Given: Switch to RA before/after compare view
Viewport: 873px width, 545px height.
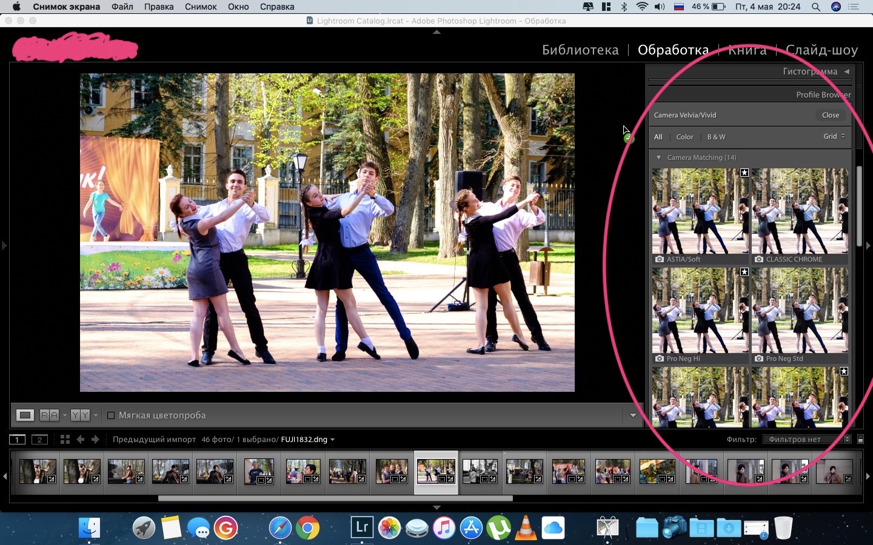Looking at the screenshot, I should pyautogui.click(x=49, y=415).
